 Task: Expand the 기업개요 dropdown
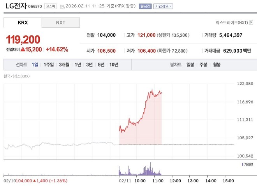[x=163, y=6]
